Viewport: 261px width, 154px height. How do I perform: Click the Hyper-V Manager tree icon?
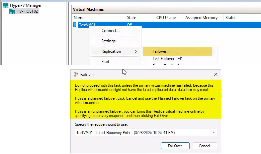[5, 5]
